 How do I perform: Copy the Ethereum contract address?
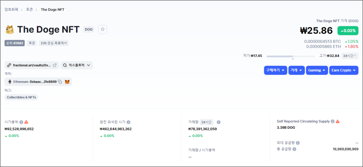pos(60,82)
